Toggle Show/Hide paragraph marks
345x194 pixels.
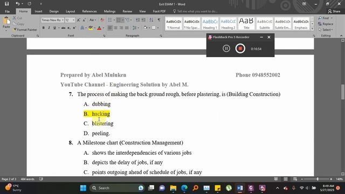pyautogui.click(x=159, y=20)
